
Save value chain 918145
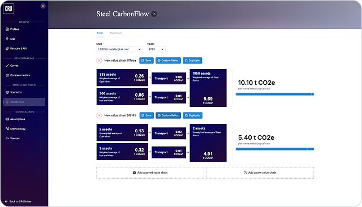146,115
